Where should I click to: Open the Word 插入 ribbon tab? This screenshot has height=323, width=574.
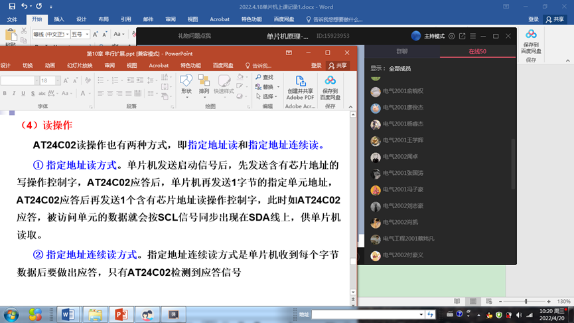[x=59, y=19]
